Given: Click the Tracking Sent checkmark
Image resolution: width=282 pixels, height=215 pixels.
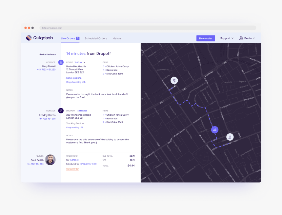Looking at the screenshot, I should (x=83, y=123).
